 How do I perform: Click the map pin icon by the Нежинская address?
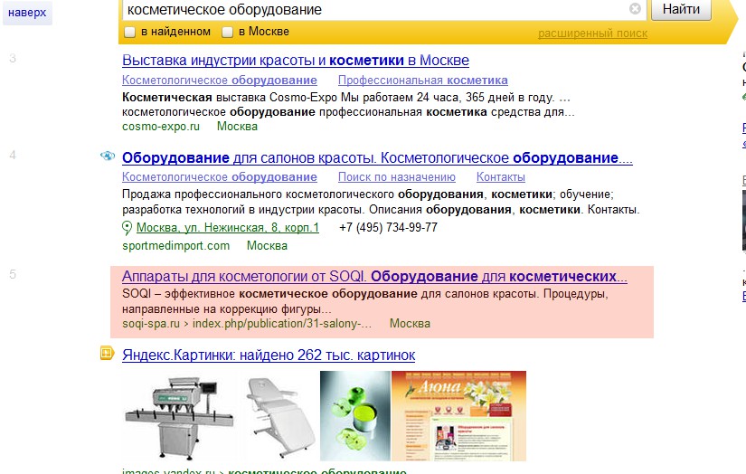(x=127, y=228)
